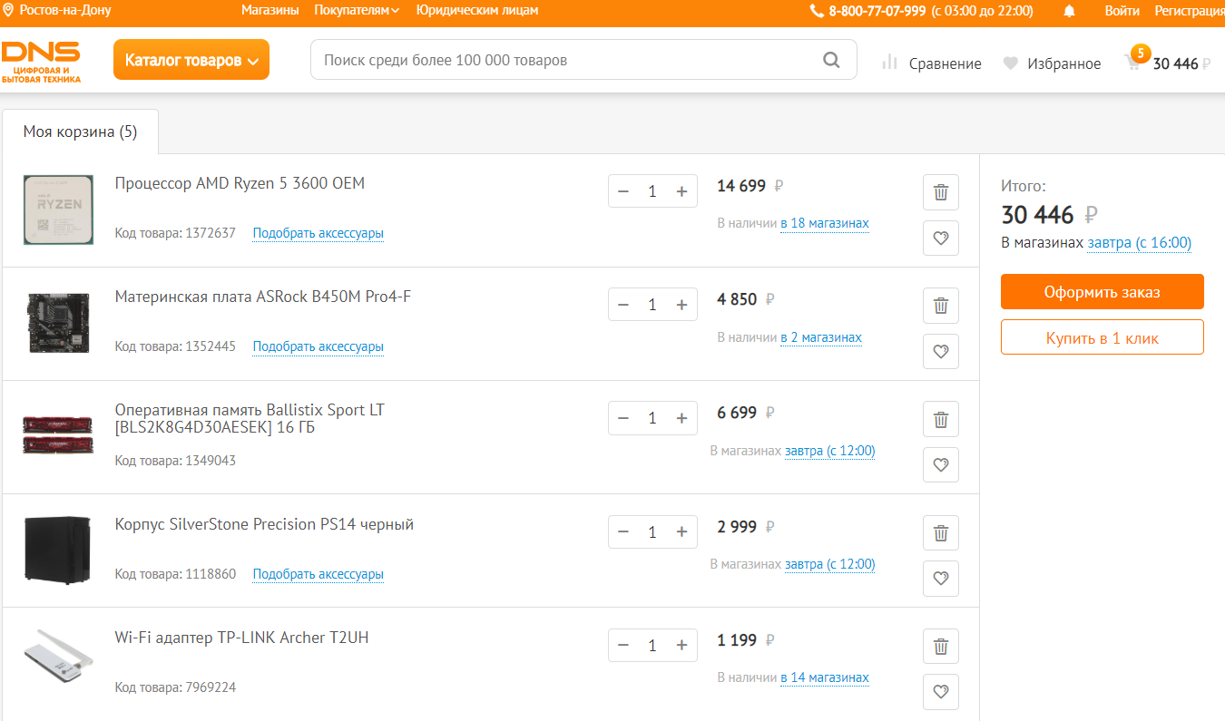Increase ASRock motherboard quantity
This screenshot has width=1225, height=721.
tap(682, 305)
